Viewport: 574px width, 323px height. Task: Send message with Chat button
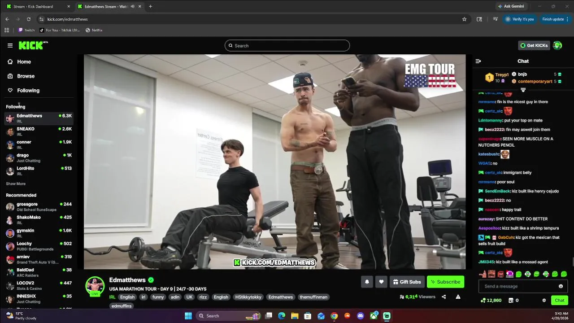(560, 300)
